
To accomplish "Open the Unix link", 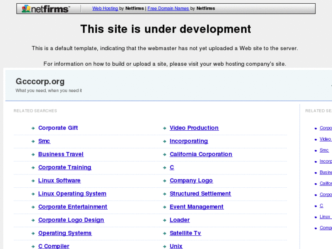I will pyautogui.click(x=176, y=246).
